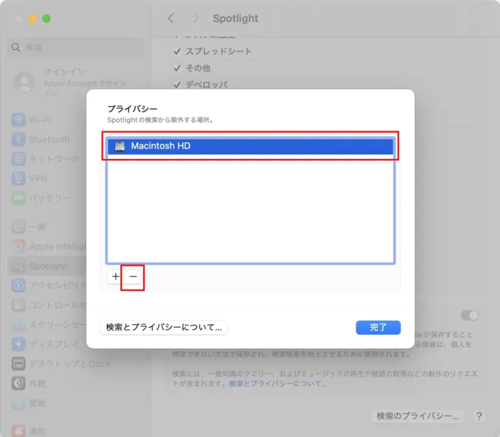
Task: Click the 検索とプライバシーについて… link in background
Action: pos(278,383)
